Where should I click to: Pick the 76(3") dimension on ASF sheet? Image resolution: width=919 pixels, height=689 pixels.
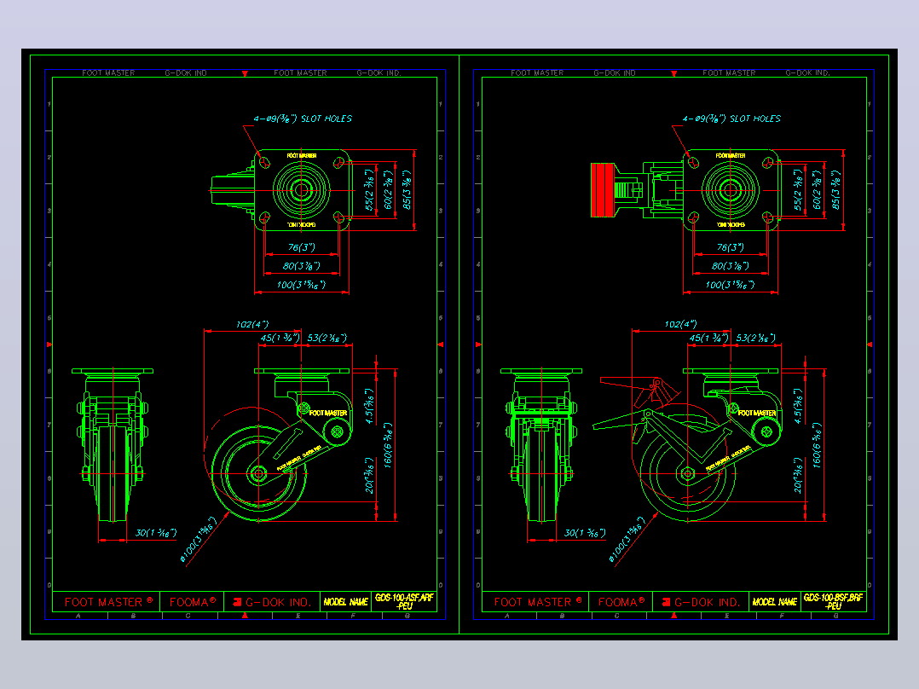[x=302, y=247]
